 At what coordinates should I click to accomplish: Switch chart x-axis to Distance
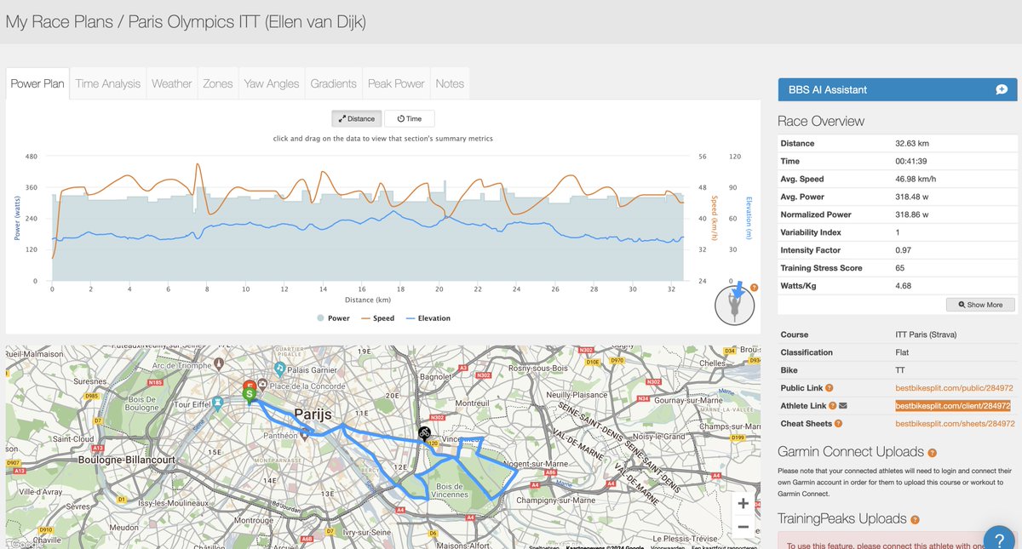[x=357, y=118]
